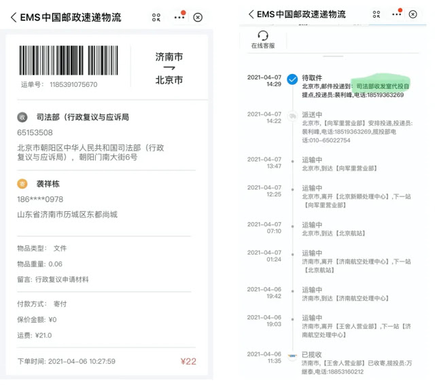Tap left screen title EMS中国邮政速递物流
The image size is (435, 385).
pyautogui.click(x=71, y=17)
